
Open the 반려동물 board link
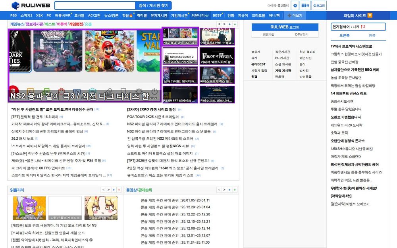306,77
